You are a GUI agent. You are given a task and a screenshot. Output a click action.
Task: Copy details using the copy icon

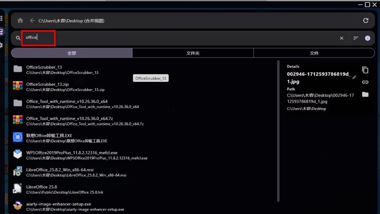click(365, 70)
